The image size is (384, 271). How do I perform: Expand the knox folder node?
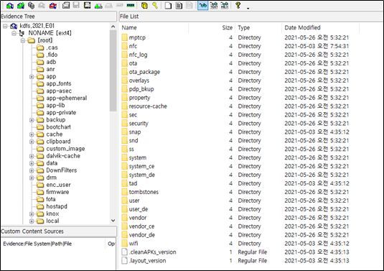pyautogui.click(x=32, y=214)
